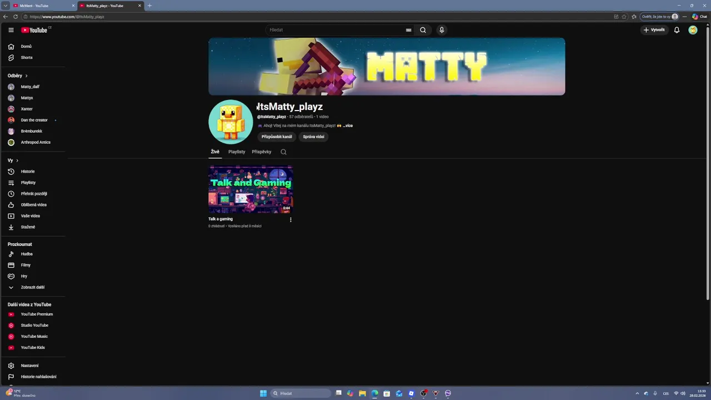Image resolution: width=711 pixels, height=400 pixels.
Task: Open the browser tab list dropdown
Action: [5, 6]
